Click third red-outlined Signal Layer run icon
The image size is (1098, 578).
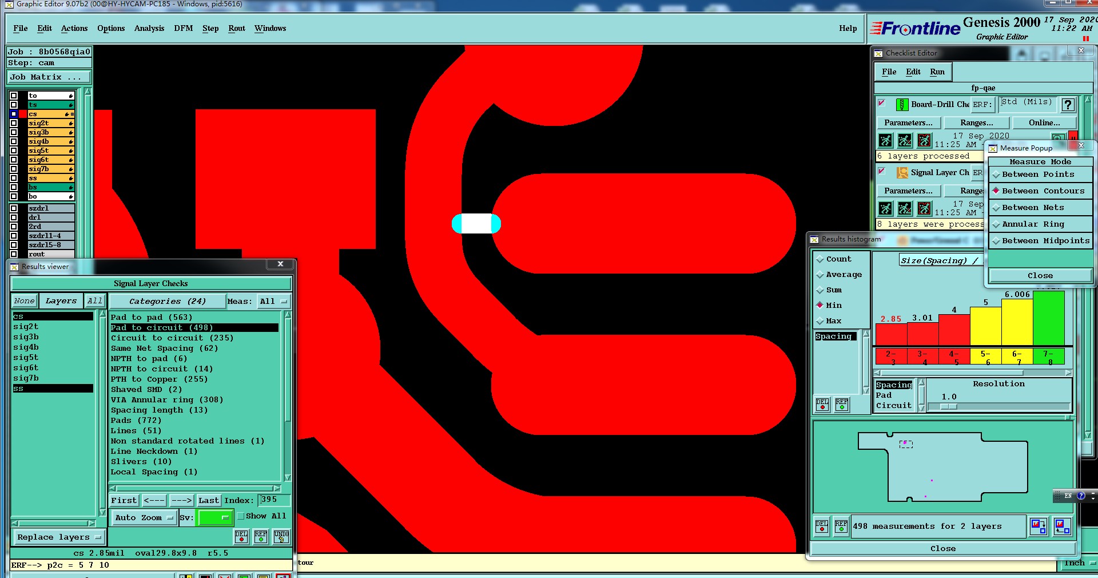924,208
